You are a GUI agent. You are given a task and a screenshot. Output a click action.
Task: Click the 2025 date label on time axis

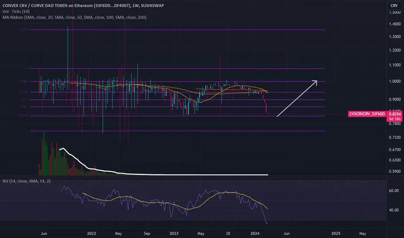[336, 233]
